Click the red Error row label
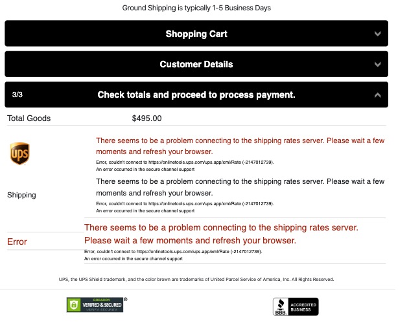The height and width of the screenshot is (336, 409). pyautogui.click(x=17, y=241)
